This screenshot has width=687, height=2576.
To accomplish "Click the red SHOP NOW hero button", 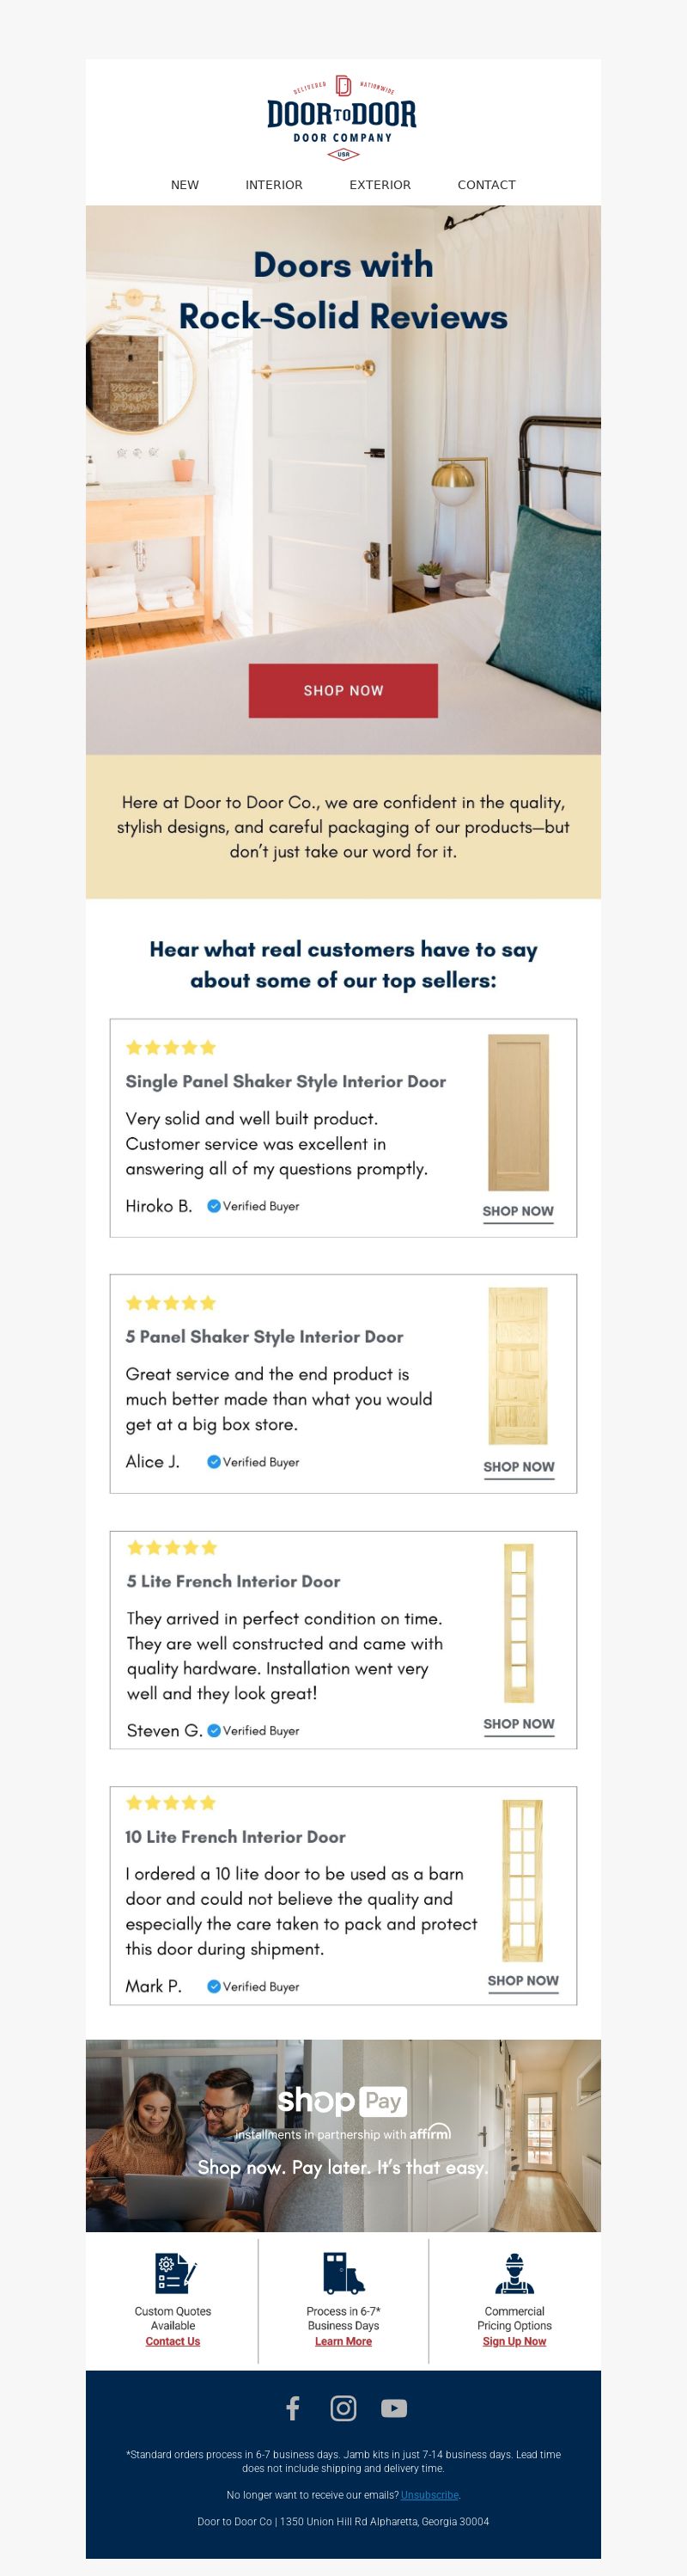I will click(343, 690).
